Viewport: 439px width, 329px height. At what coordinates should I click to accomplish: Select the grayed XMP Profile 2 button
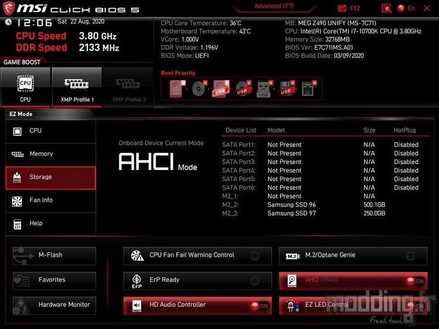(129, 87)
